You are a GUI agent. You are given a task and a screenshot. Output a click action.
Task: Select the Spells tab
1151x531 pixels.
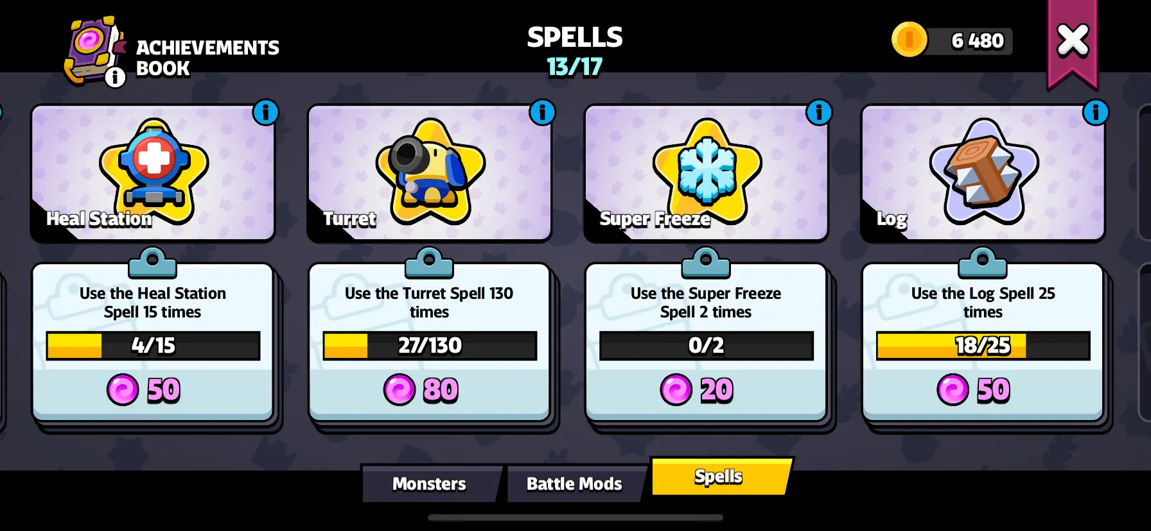coord(721,476)
